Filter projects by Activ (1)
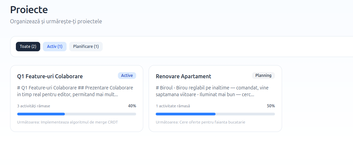This screenshot has width=353, height=165. pos(55,47)
